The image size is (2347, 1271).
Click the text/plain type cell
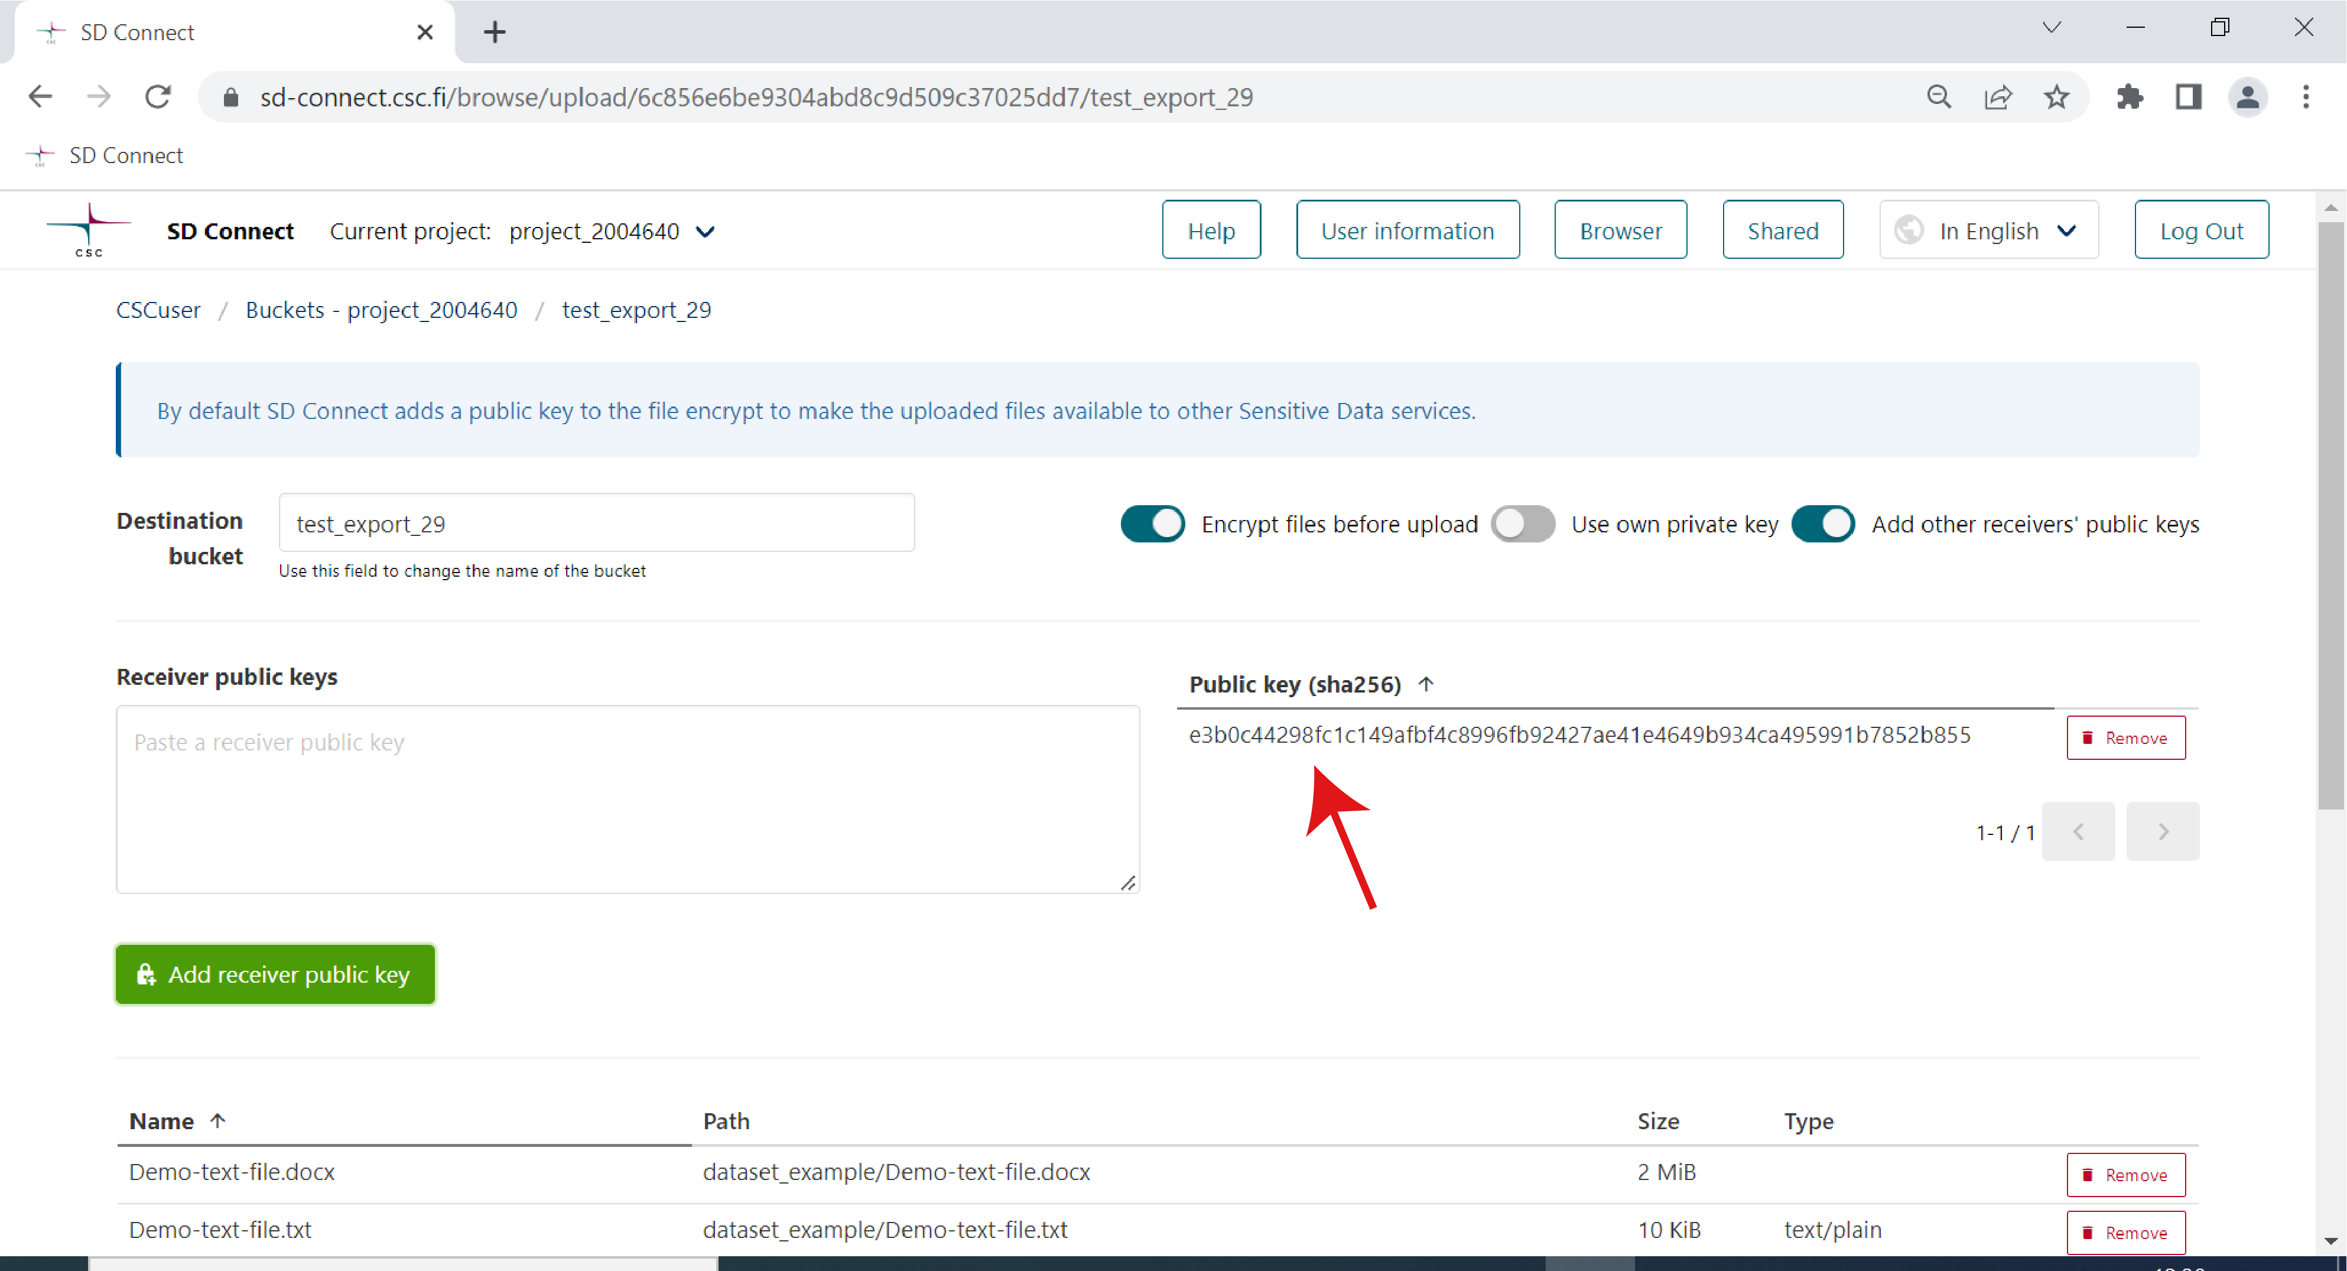(x=1832, y=1229)
